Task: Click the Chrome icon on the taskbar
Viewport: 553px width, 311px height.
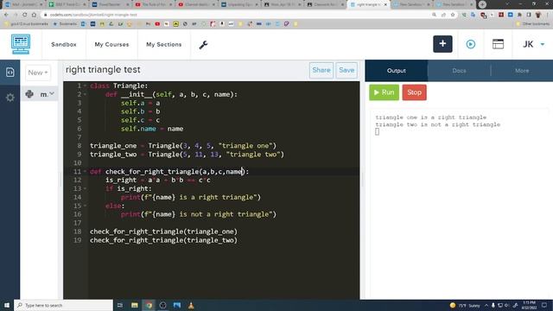Action: point(149,305)
